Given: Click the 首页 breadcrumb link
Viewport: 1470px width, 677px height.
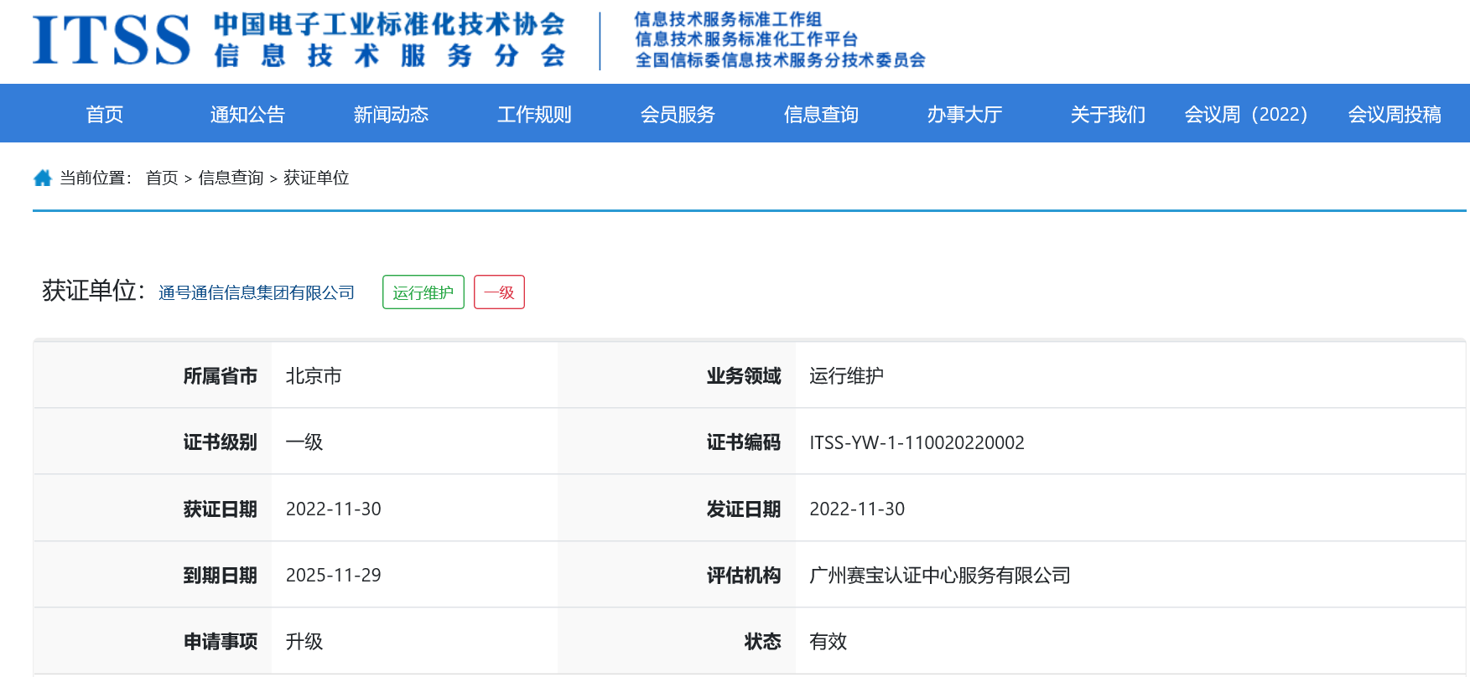Looking at the screenshot, I should [x=162, y=178].
